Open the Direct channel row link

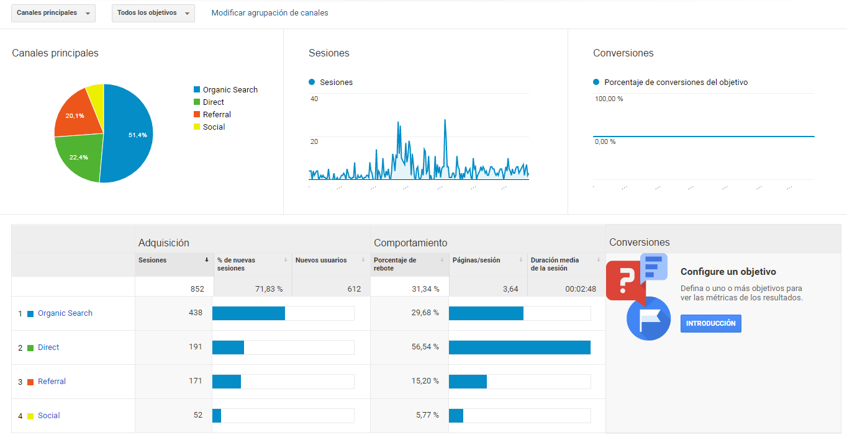(x=48, y=347)
